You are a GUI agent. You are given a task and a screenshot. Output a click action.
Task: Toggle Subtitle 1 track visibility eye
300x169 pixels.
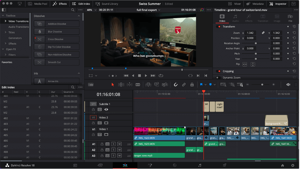[106, 109]
